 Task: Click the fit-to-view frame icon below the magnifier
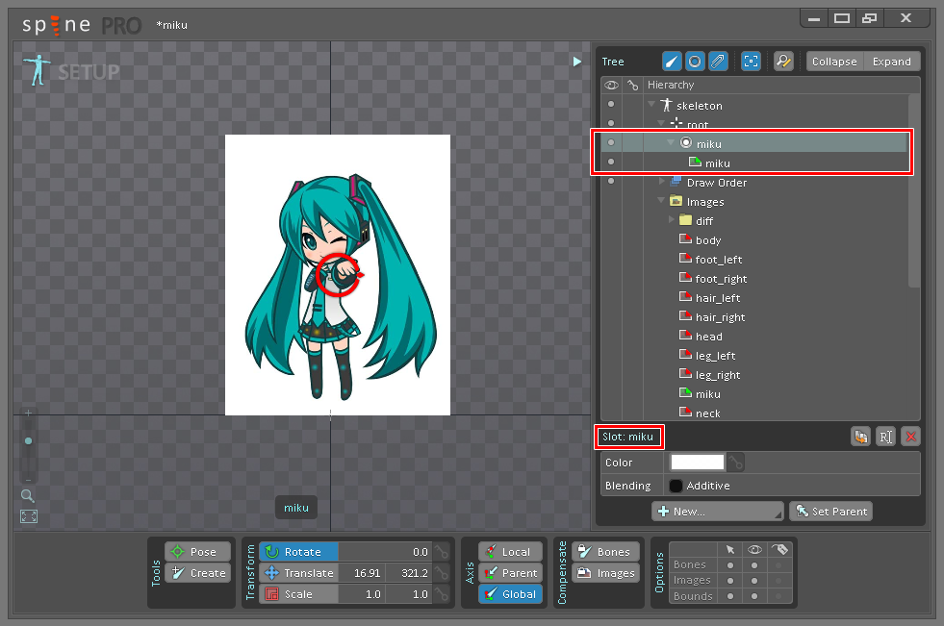pos(28,516)
